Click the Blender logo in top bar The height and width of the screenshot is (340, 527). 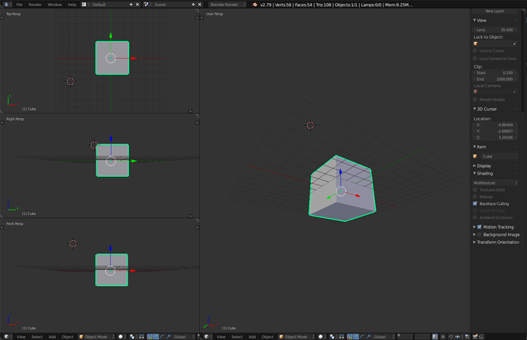(x=255, y=5)
